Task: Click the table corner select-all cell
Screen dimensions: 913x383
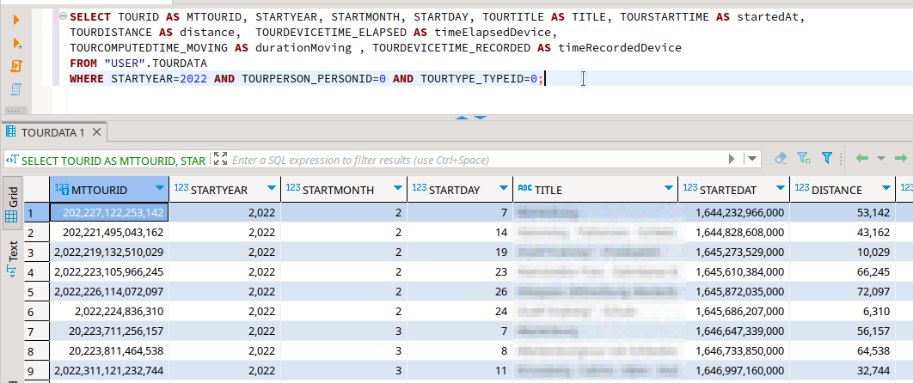Action: pos(37,190)
